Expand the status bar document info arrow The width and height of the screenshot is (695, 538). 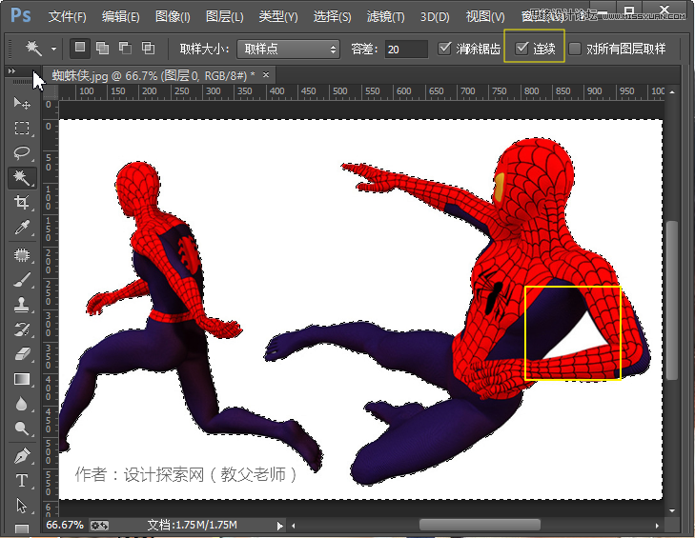tap(279, 525)
